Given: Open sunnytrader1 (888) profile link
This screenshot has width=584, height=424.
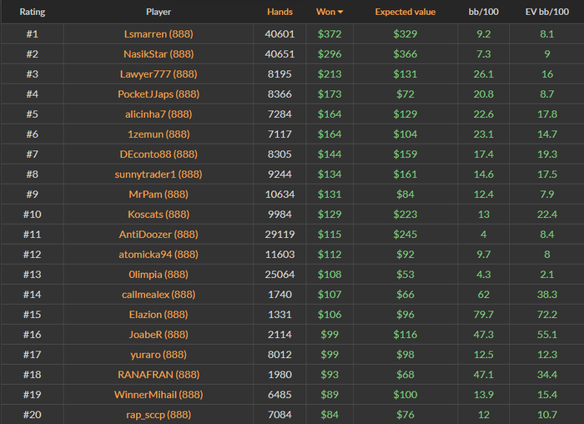Looking at the screenshot, I should 159,174.
